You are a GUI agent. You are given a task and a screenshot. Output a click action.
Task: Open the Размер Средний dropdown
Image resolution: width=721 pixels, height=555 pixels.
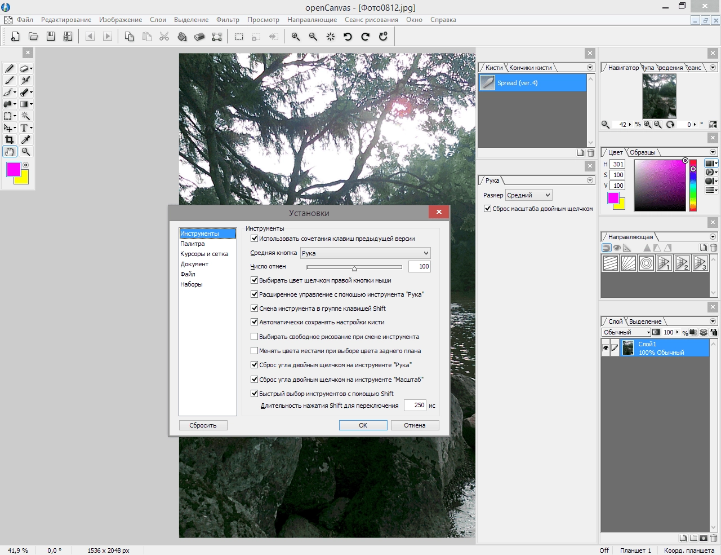pos(529,195)
